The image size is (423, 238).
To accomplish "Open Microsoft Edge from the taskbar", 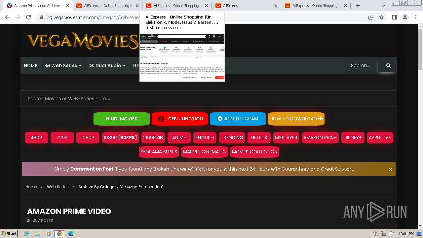I will (71, 234).
